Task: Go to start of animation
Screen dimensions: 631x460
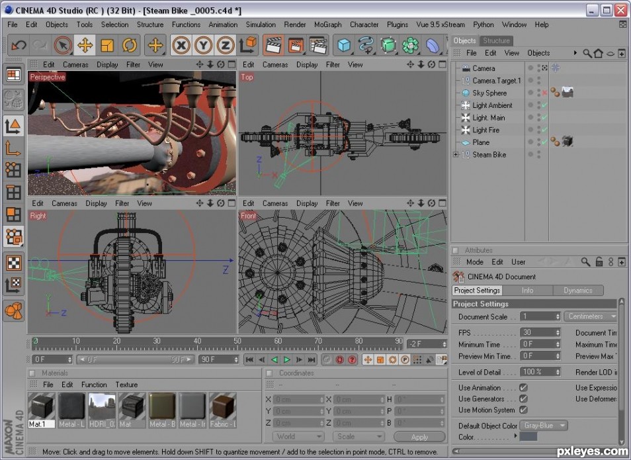Action: (249, 359)
